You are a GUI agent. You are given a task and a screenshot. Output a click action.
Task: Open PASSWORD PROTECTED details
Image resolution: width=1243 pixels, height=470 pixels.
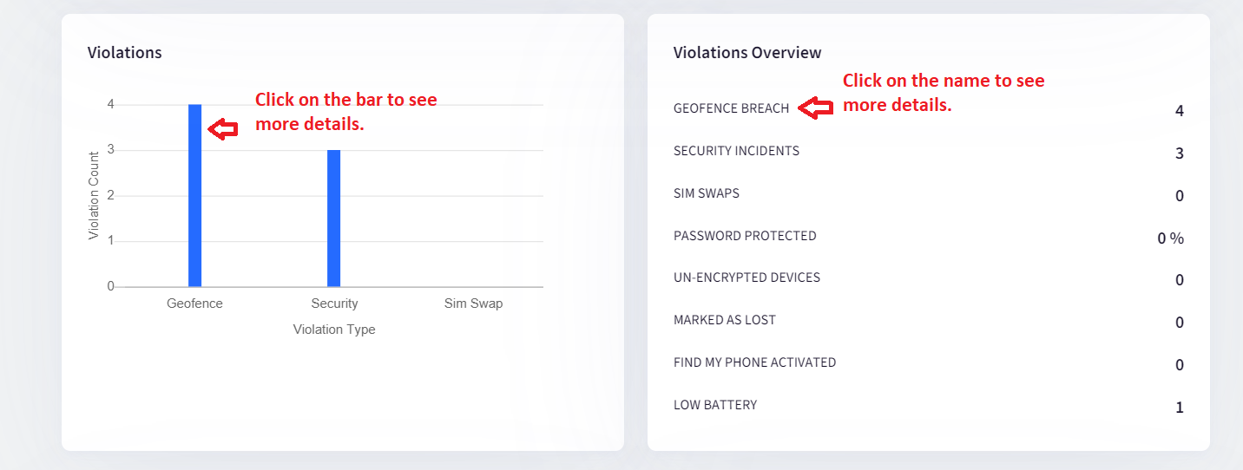pos(745,236)
